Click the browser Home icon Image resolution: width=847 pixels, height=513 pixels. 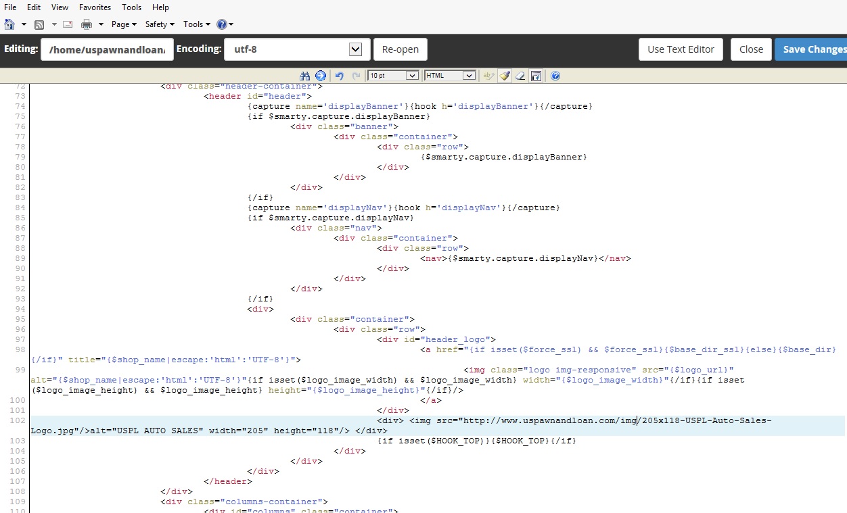(9, 24)
